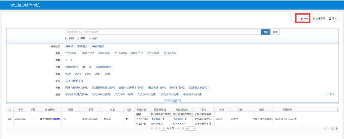The image size is (344, 139).
Task: Filter by academic year 2019-2020
Action: click(87, 53)
